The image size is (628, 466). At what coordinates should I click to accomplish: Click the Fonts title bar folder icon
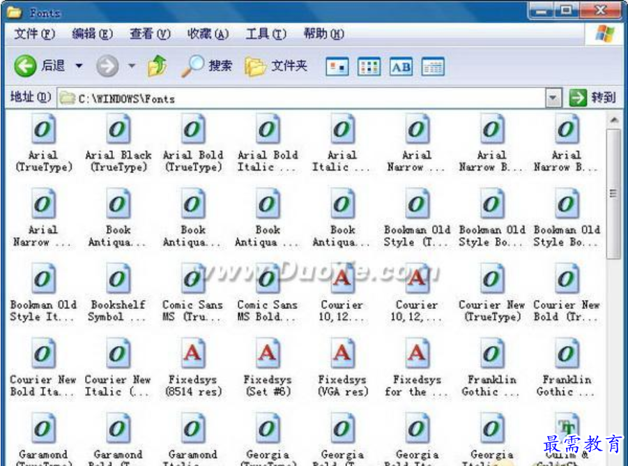tap(15, 13)
